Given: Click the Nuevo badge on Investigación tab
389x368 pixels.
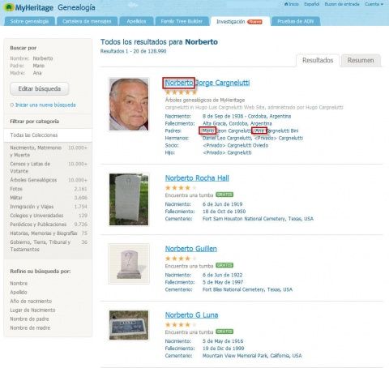Looking at the screenshot, I should point(255,22).
